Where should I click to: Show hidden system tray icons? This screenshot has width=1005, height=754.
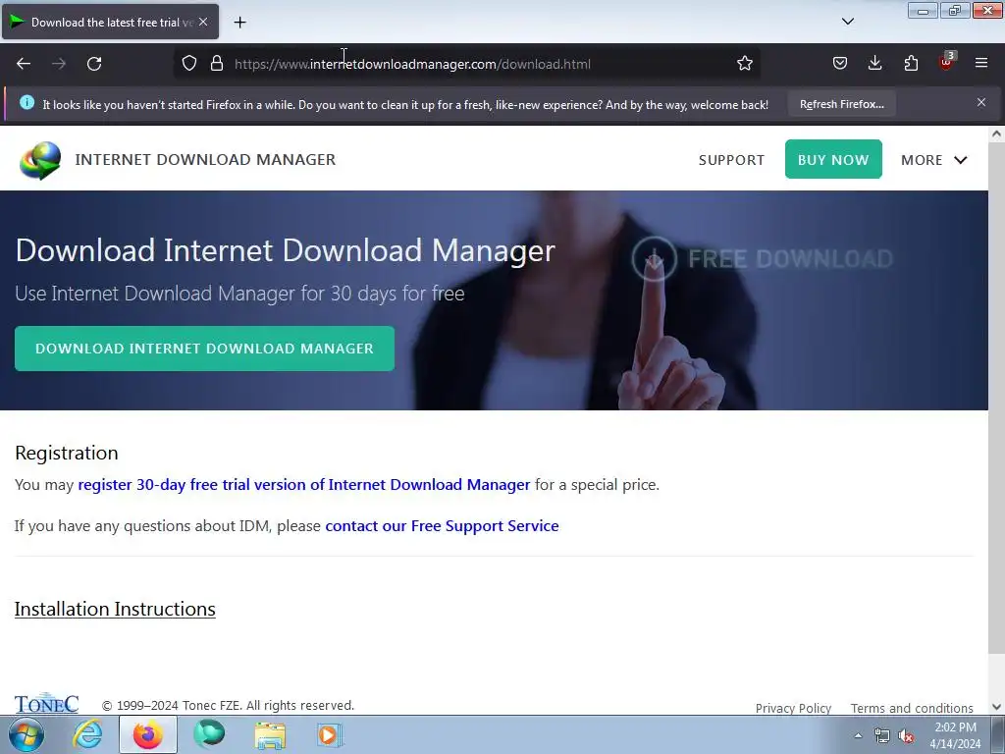pyautogui.click(x=858, y=735)
